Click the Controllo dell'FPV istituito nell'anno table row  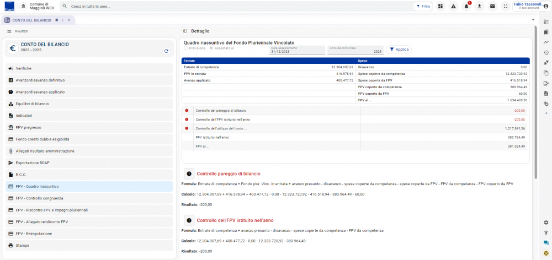(x=355, y=120)
